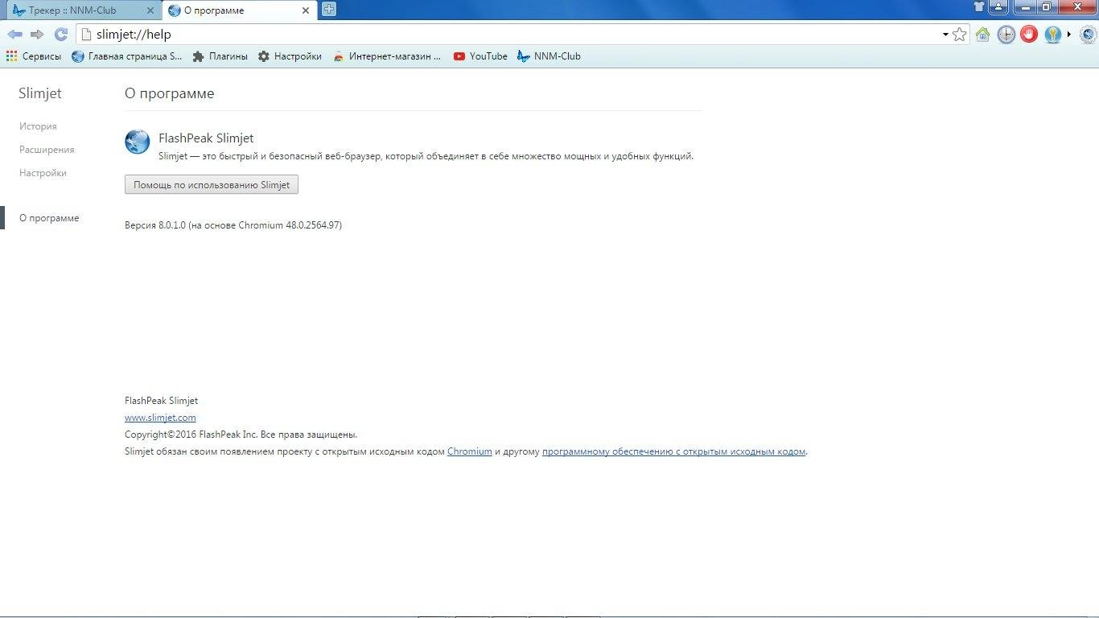
Task: Click the Версия 8.0.1.0 version text
Action: tap(233, 225)
